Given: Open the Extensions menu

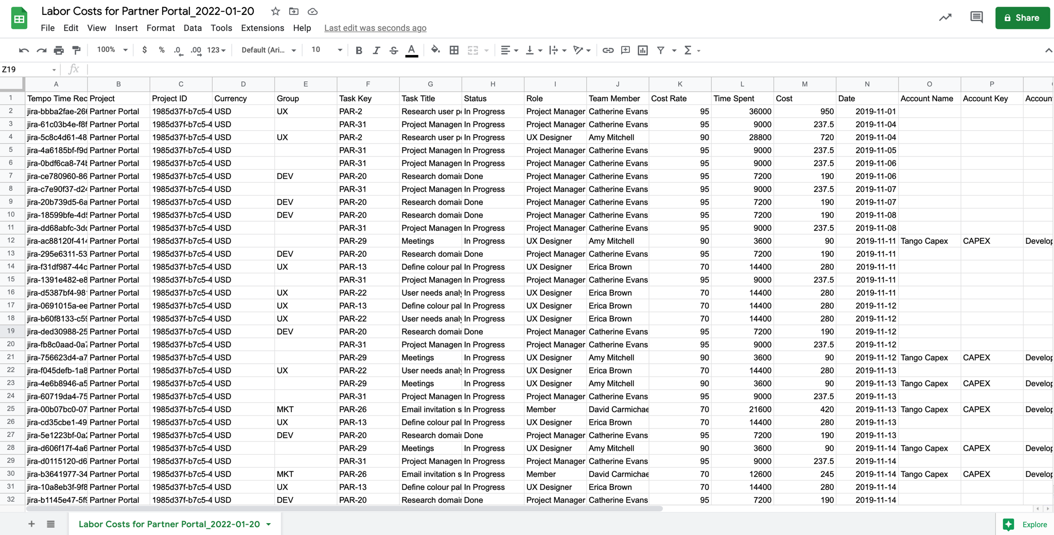Looking at the screenshot, I should (x=262, y=28).
